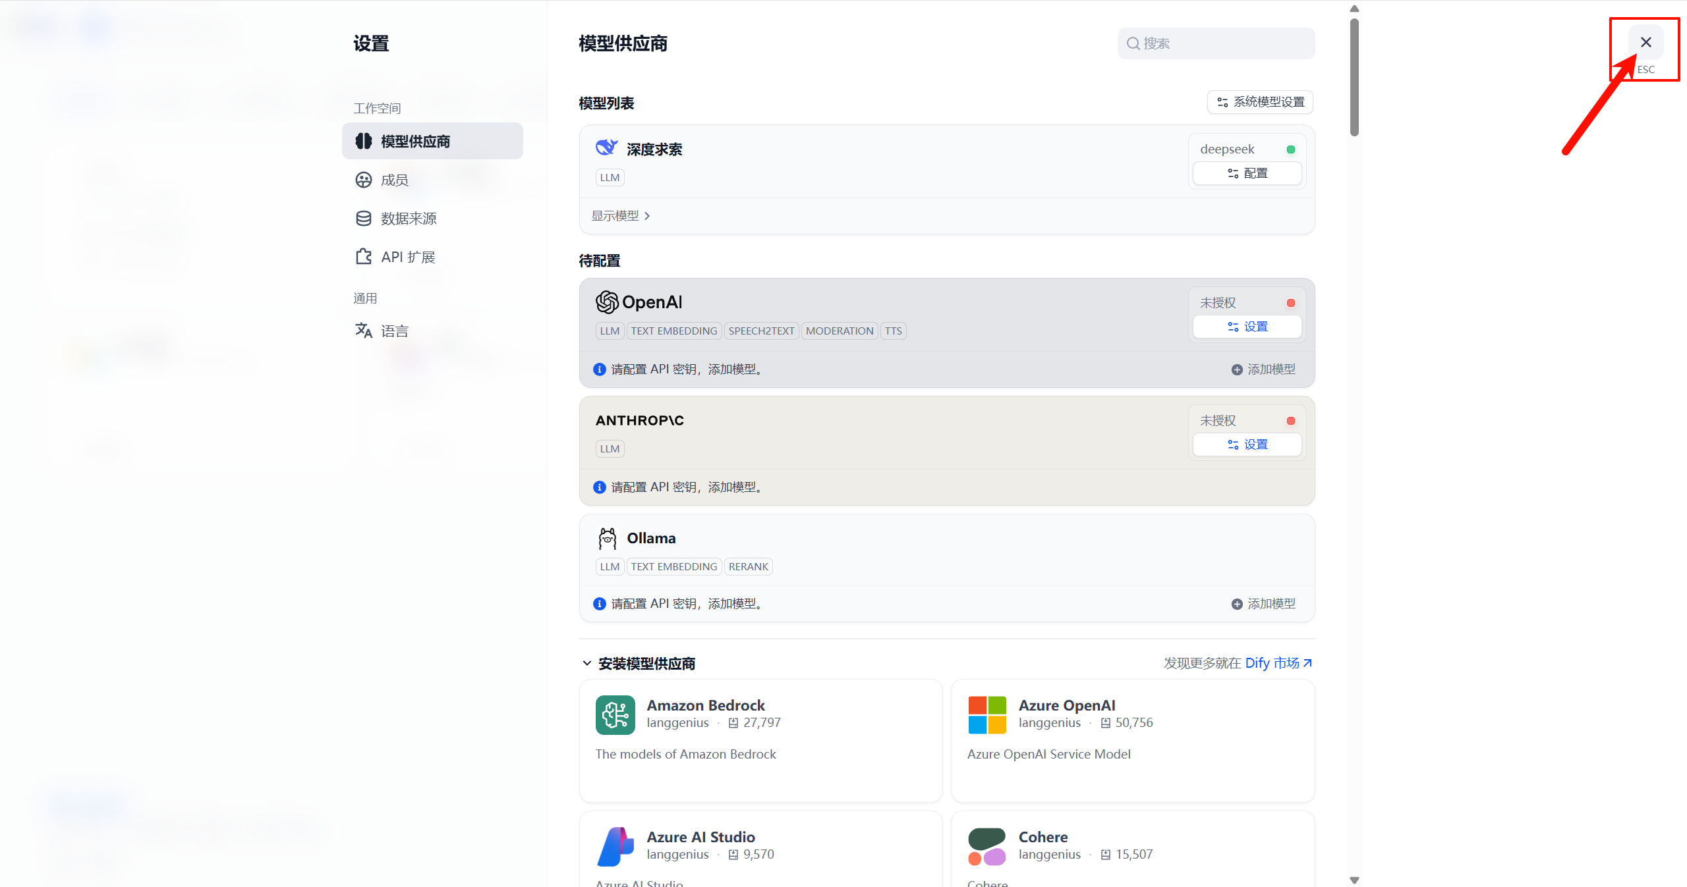Click the Amazon Bedrock provider icon

[x=615, y=714]
